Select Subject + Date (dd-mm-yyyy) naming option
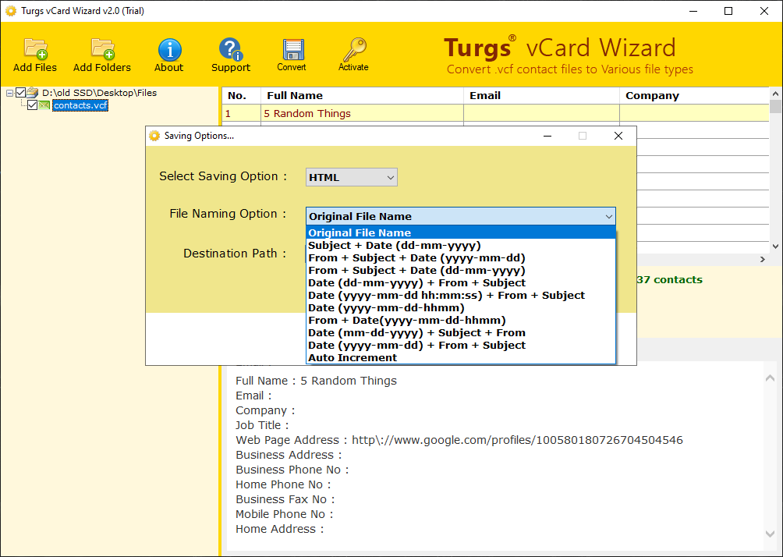 pyautogui.click(x=461, y=245)
